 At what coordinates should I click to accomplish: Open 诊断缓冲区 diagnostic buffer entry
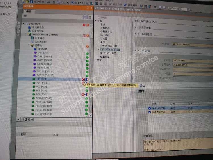[x=106, y=32]
